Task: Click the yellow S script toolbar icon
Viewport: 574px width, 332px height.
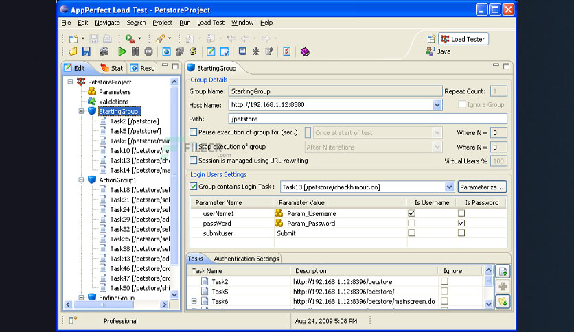Action: 193,51
